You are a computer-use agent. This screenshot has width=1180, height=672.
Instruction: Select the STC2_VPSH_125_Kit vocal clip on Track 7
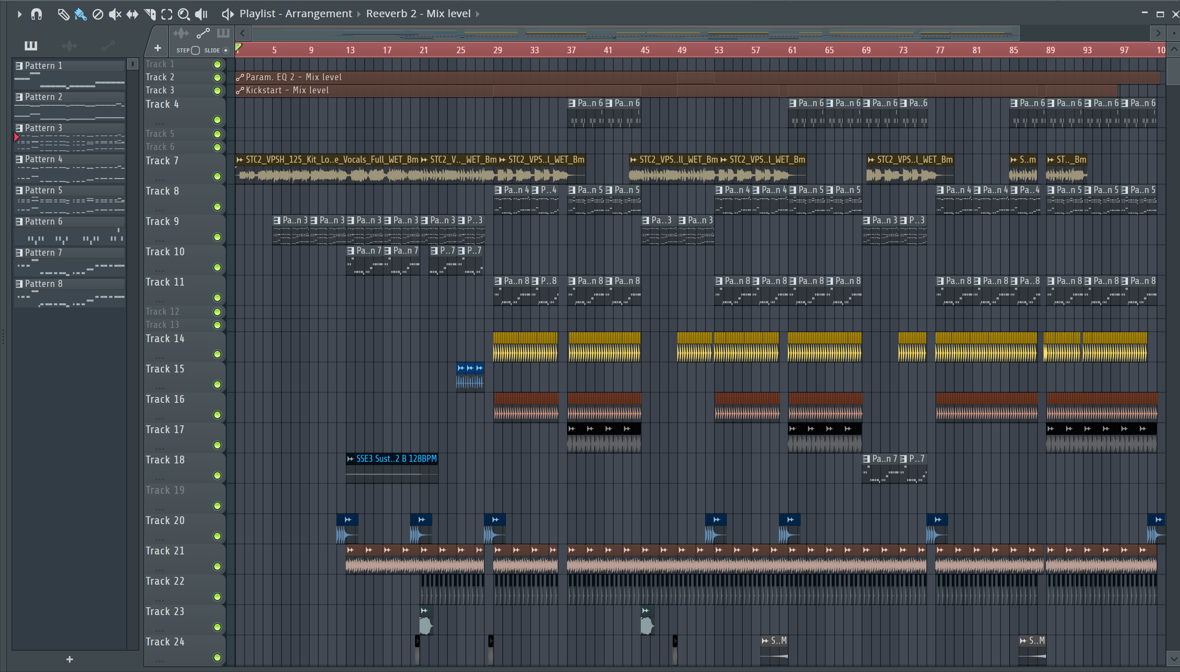[x=327, y=169]
